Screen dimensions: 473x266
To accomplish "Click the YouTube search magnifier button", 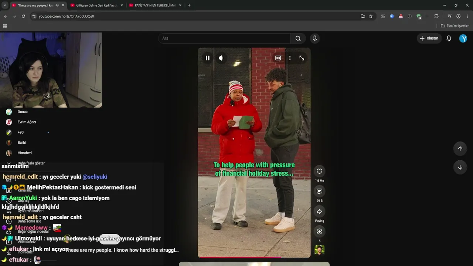I will click(x=298, y=38).
